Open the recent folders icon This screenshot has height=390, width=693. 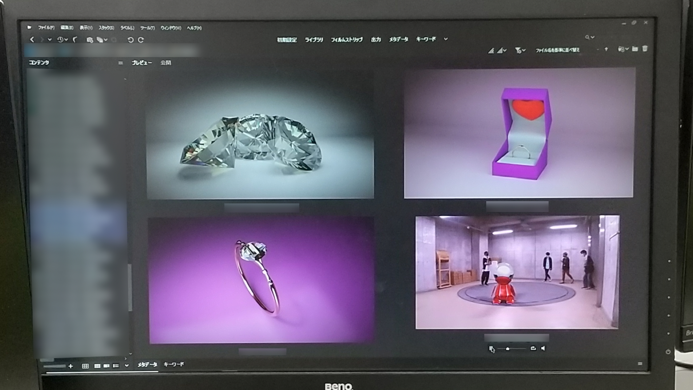(622, 49)
